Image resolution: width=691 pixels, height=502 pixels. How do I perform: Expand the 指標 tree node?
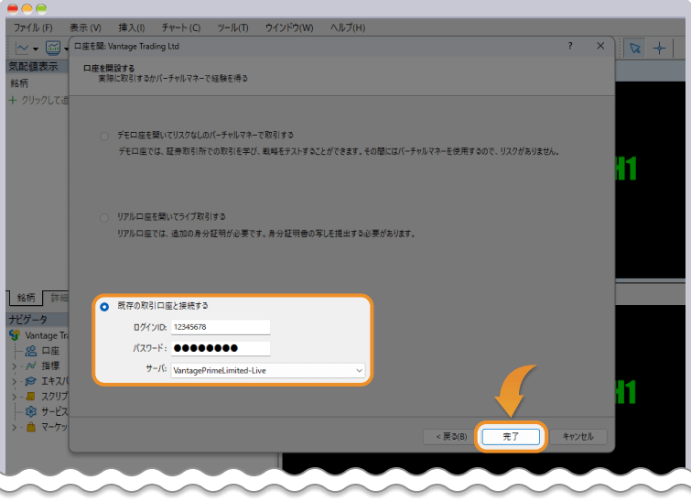14,366
